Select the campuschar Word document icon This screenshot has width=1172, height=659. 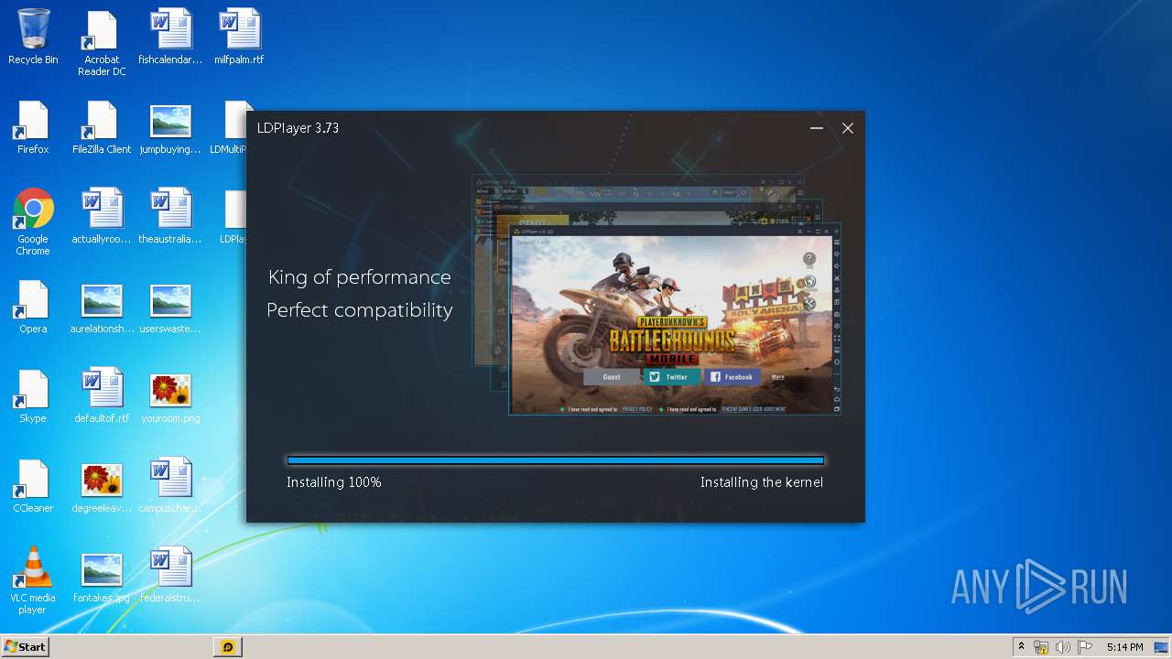click(170, 486)
